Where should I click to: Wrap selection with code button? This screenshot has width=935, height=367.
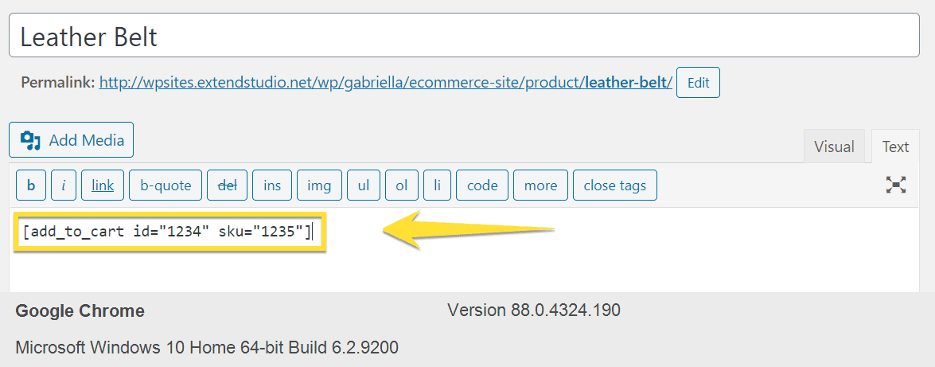482,185
